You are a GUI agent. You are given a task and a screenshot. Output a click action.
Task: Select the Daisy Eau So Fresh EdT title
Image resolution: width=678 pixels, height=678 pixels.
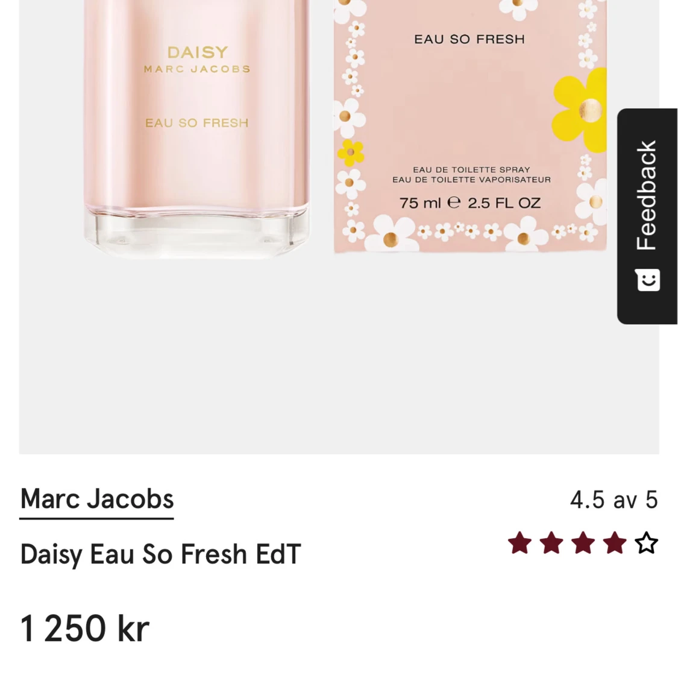tap(160, 554)
